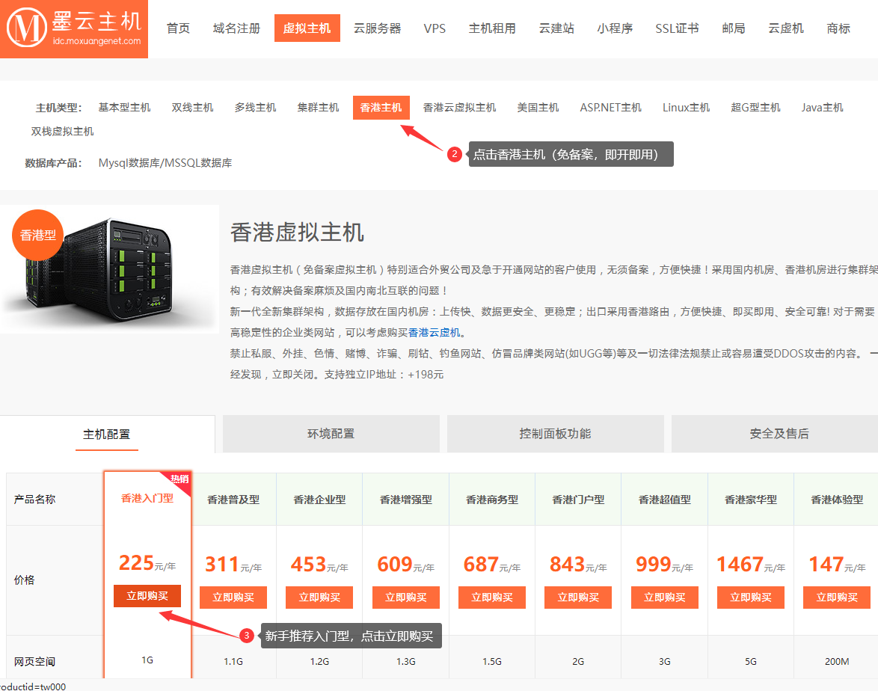The width and height of the screenshot is (878, 691).
Task: Choose 双线主机 host type
Action: [193, 108]
